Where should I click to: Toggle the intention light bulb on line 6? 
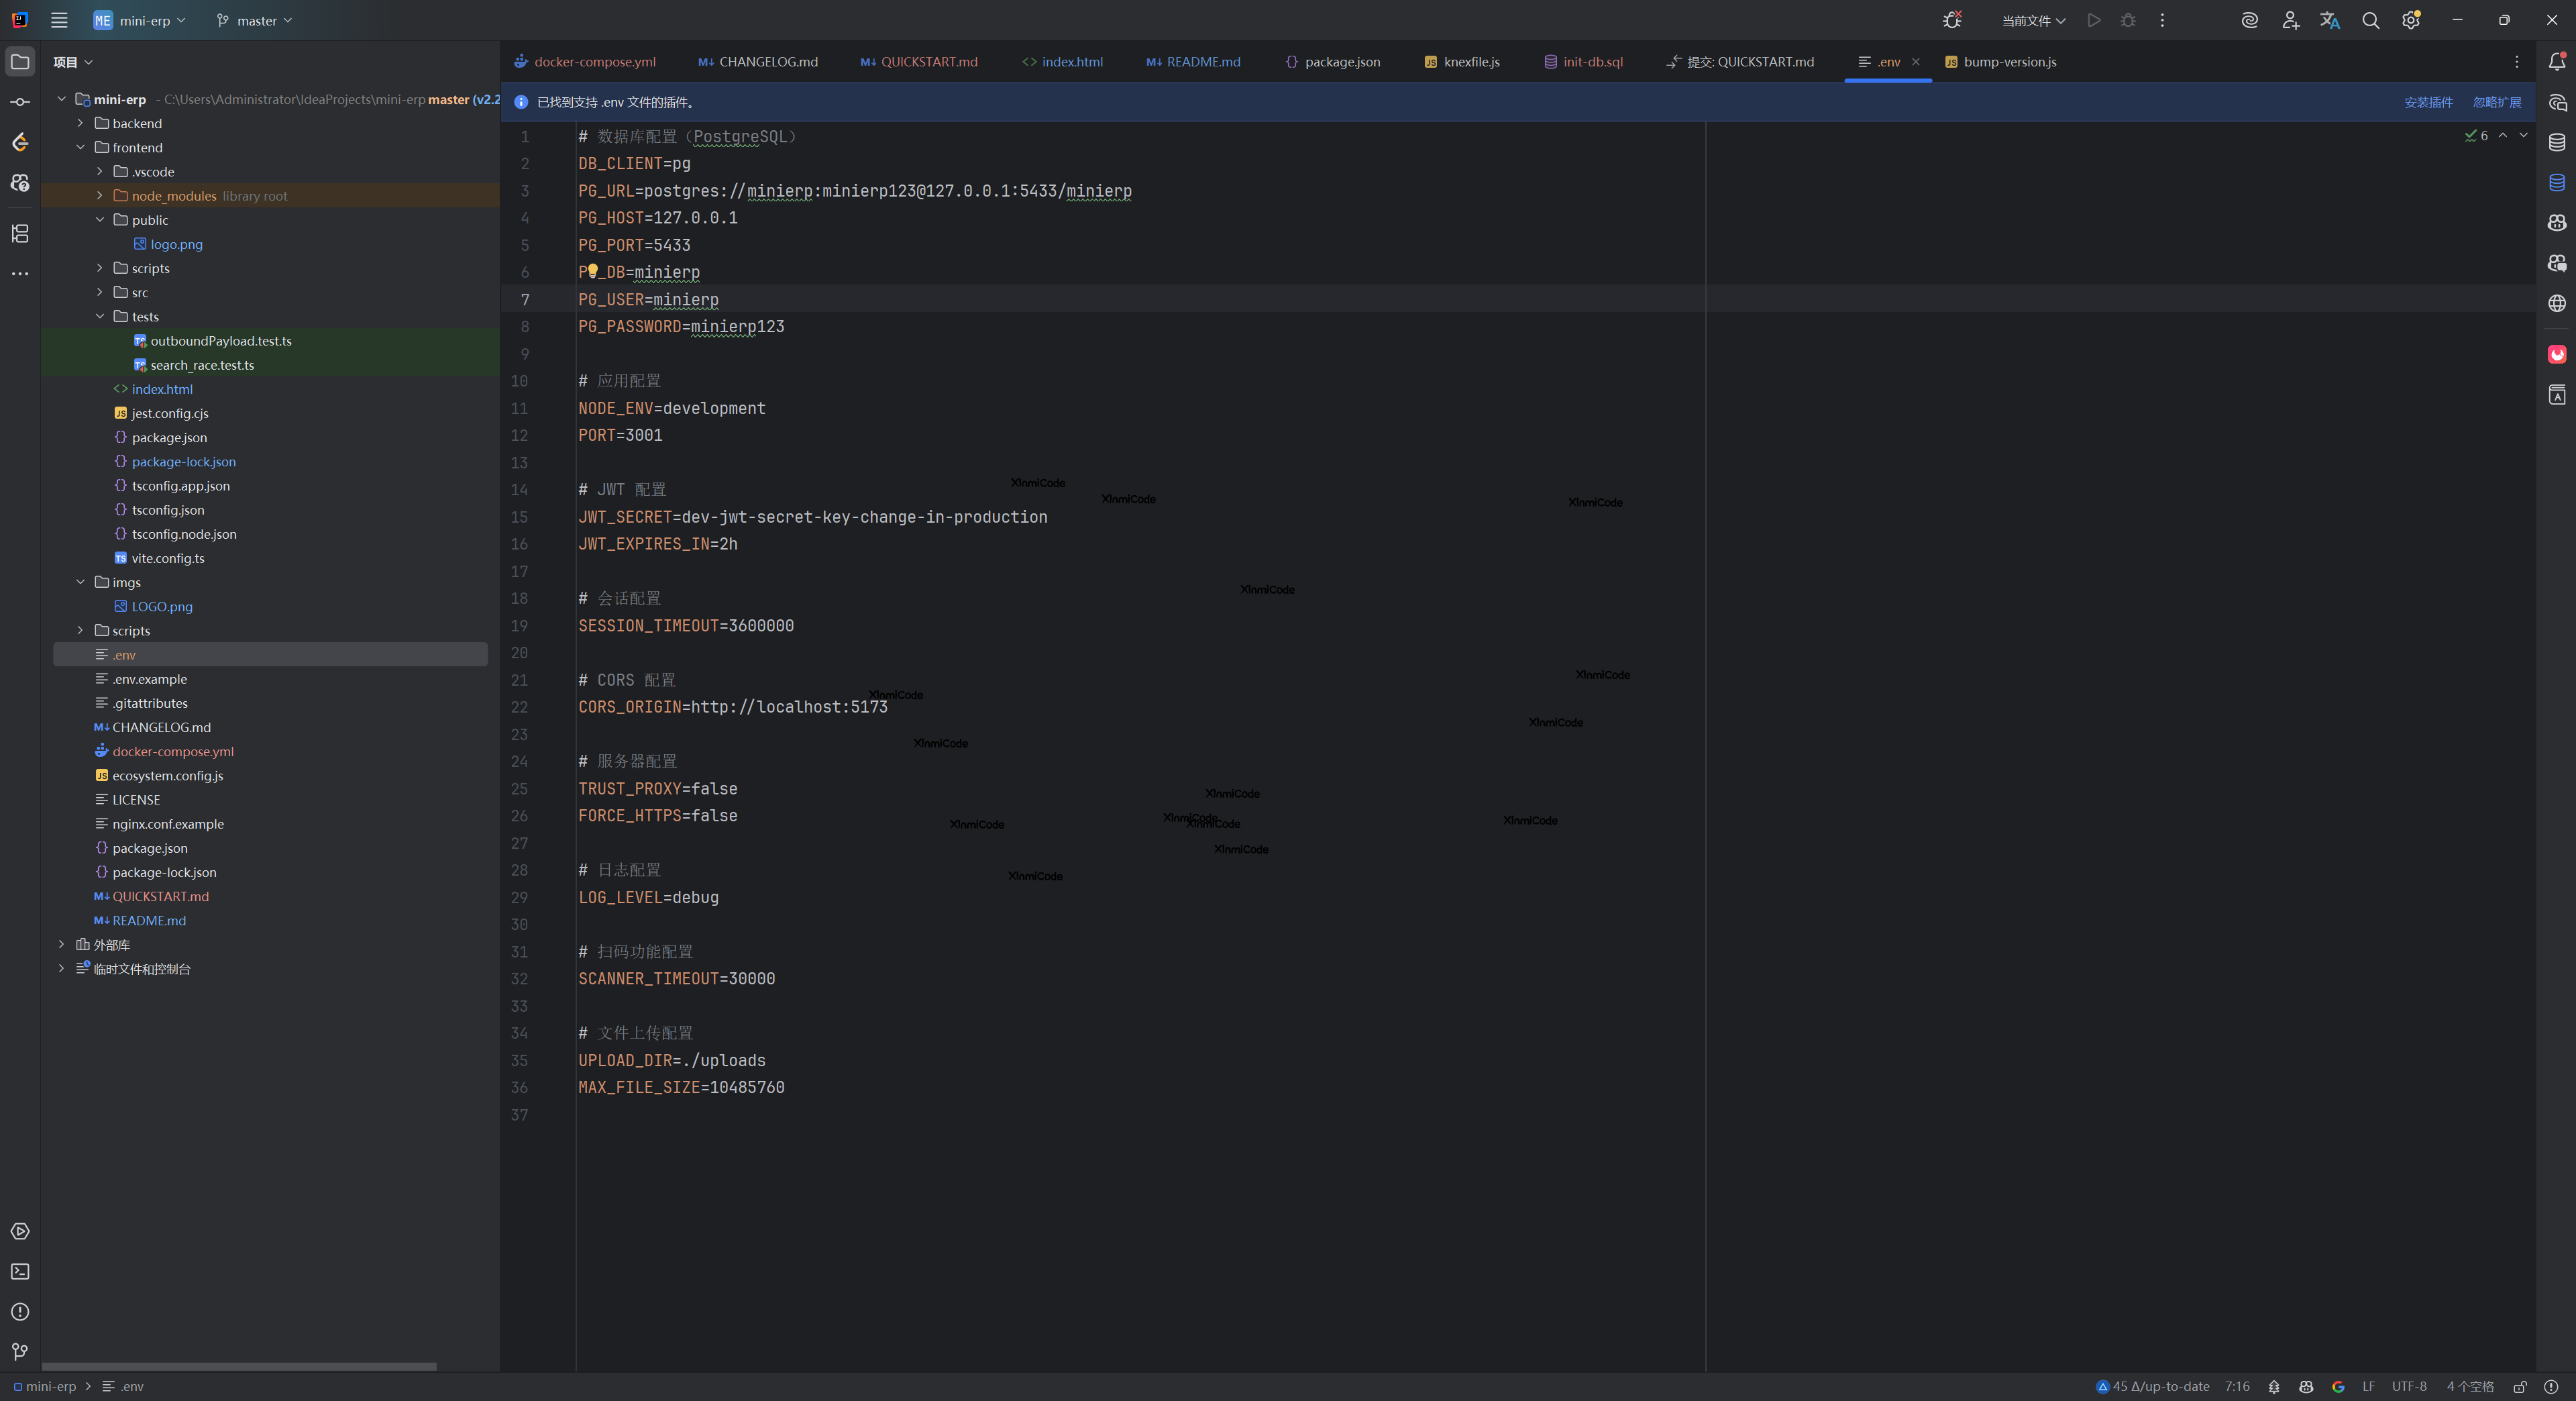(x=592, y=271)
